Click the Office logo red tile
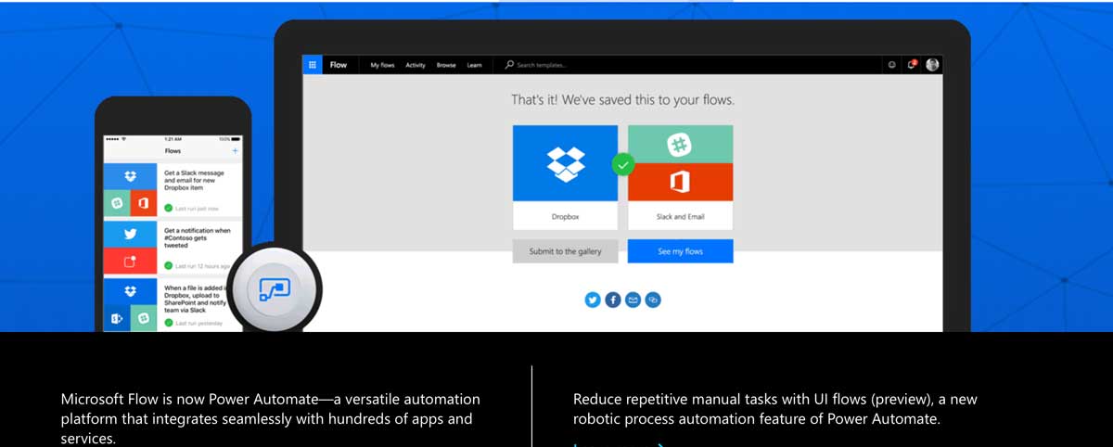This screenshot has width=1113, height=447. point(680,183)
